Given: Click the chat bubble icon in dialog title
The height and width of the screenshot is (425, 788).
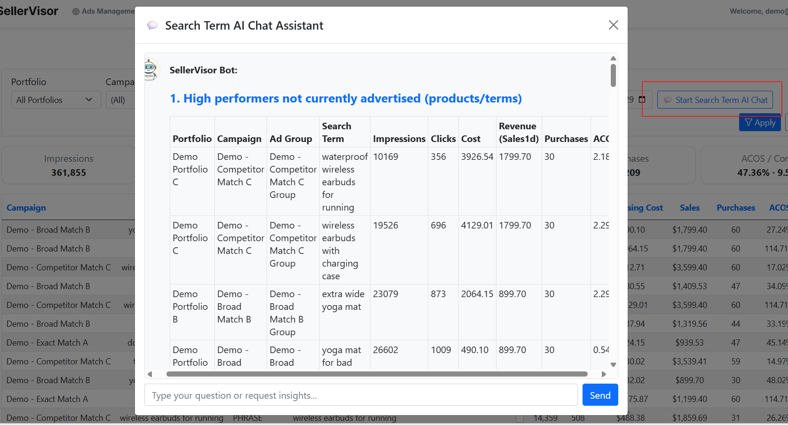Looking at the screenshot, I should pos(152,25).
